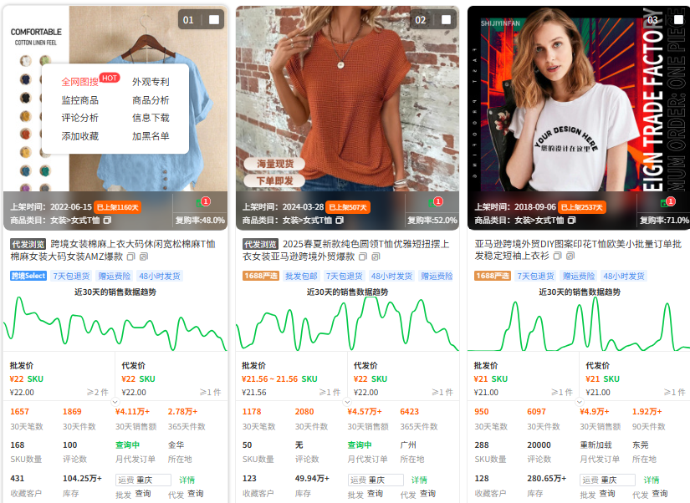
Task: Open green notification icon on product 02
Action: click(x=435, y=203)
